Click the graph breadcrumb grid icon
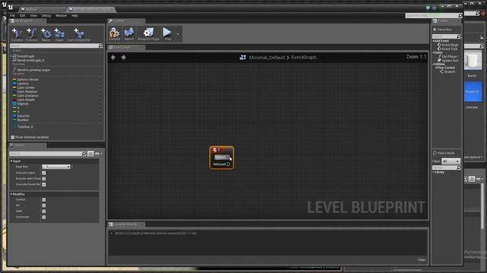 243,58
